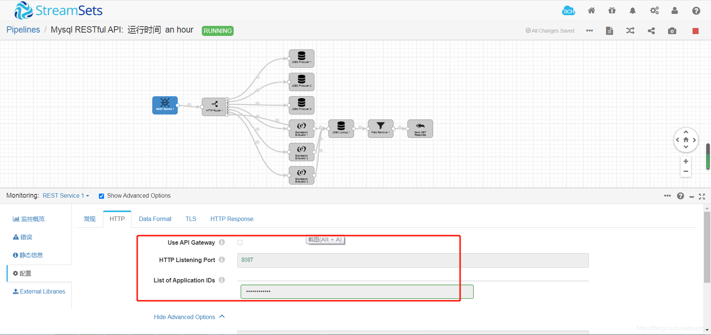The width and height of the screenshot is (711, 335).
Task: Select the JDBC Producer 3 stage
Action: click(301, 105)
